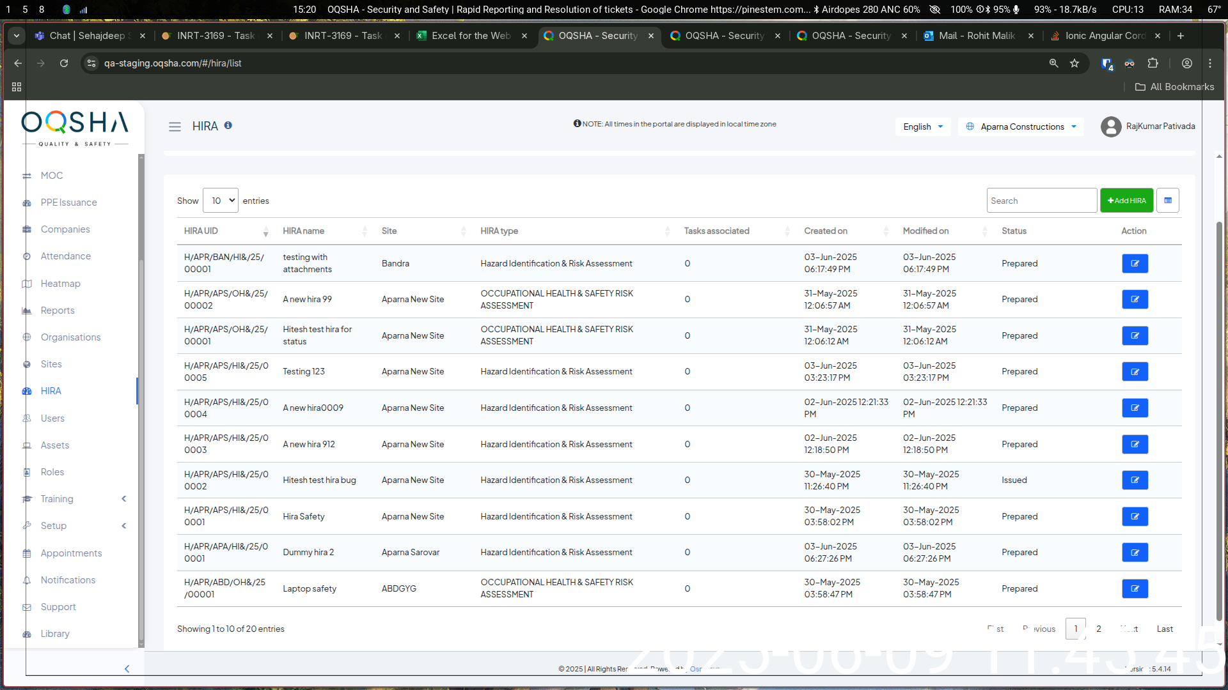Click the edit icon for Laptop safety row

click(1135, 588)
